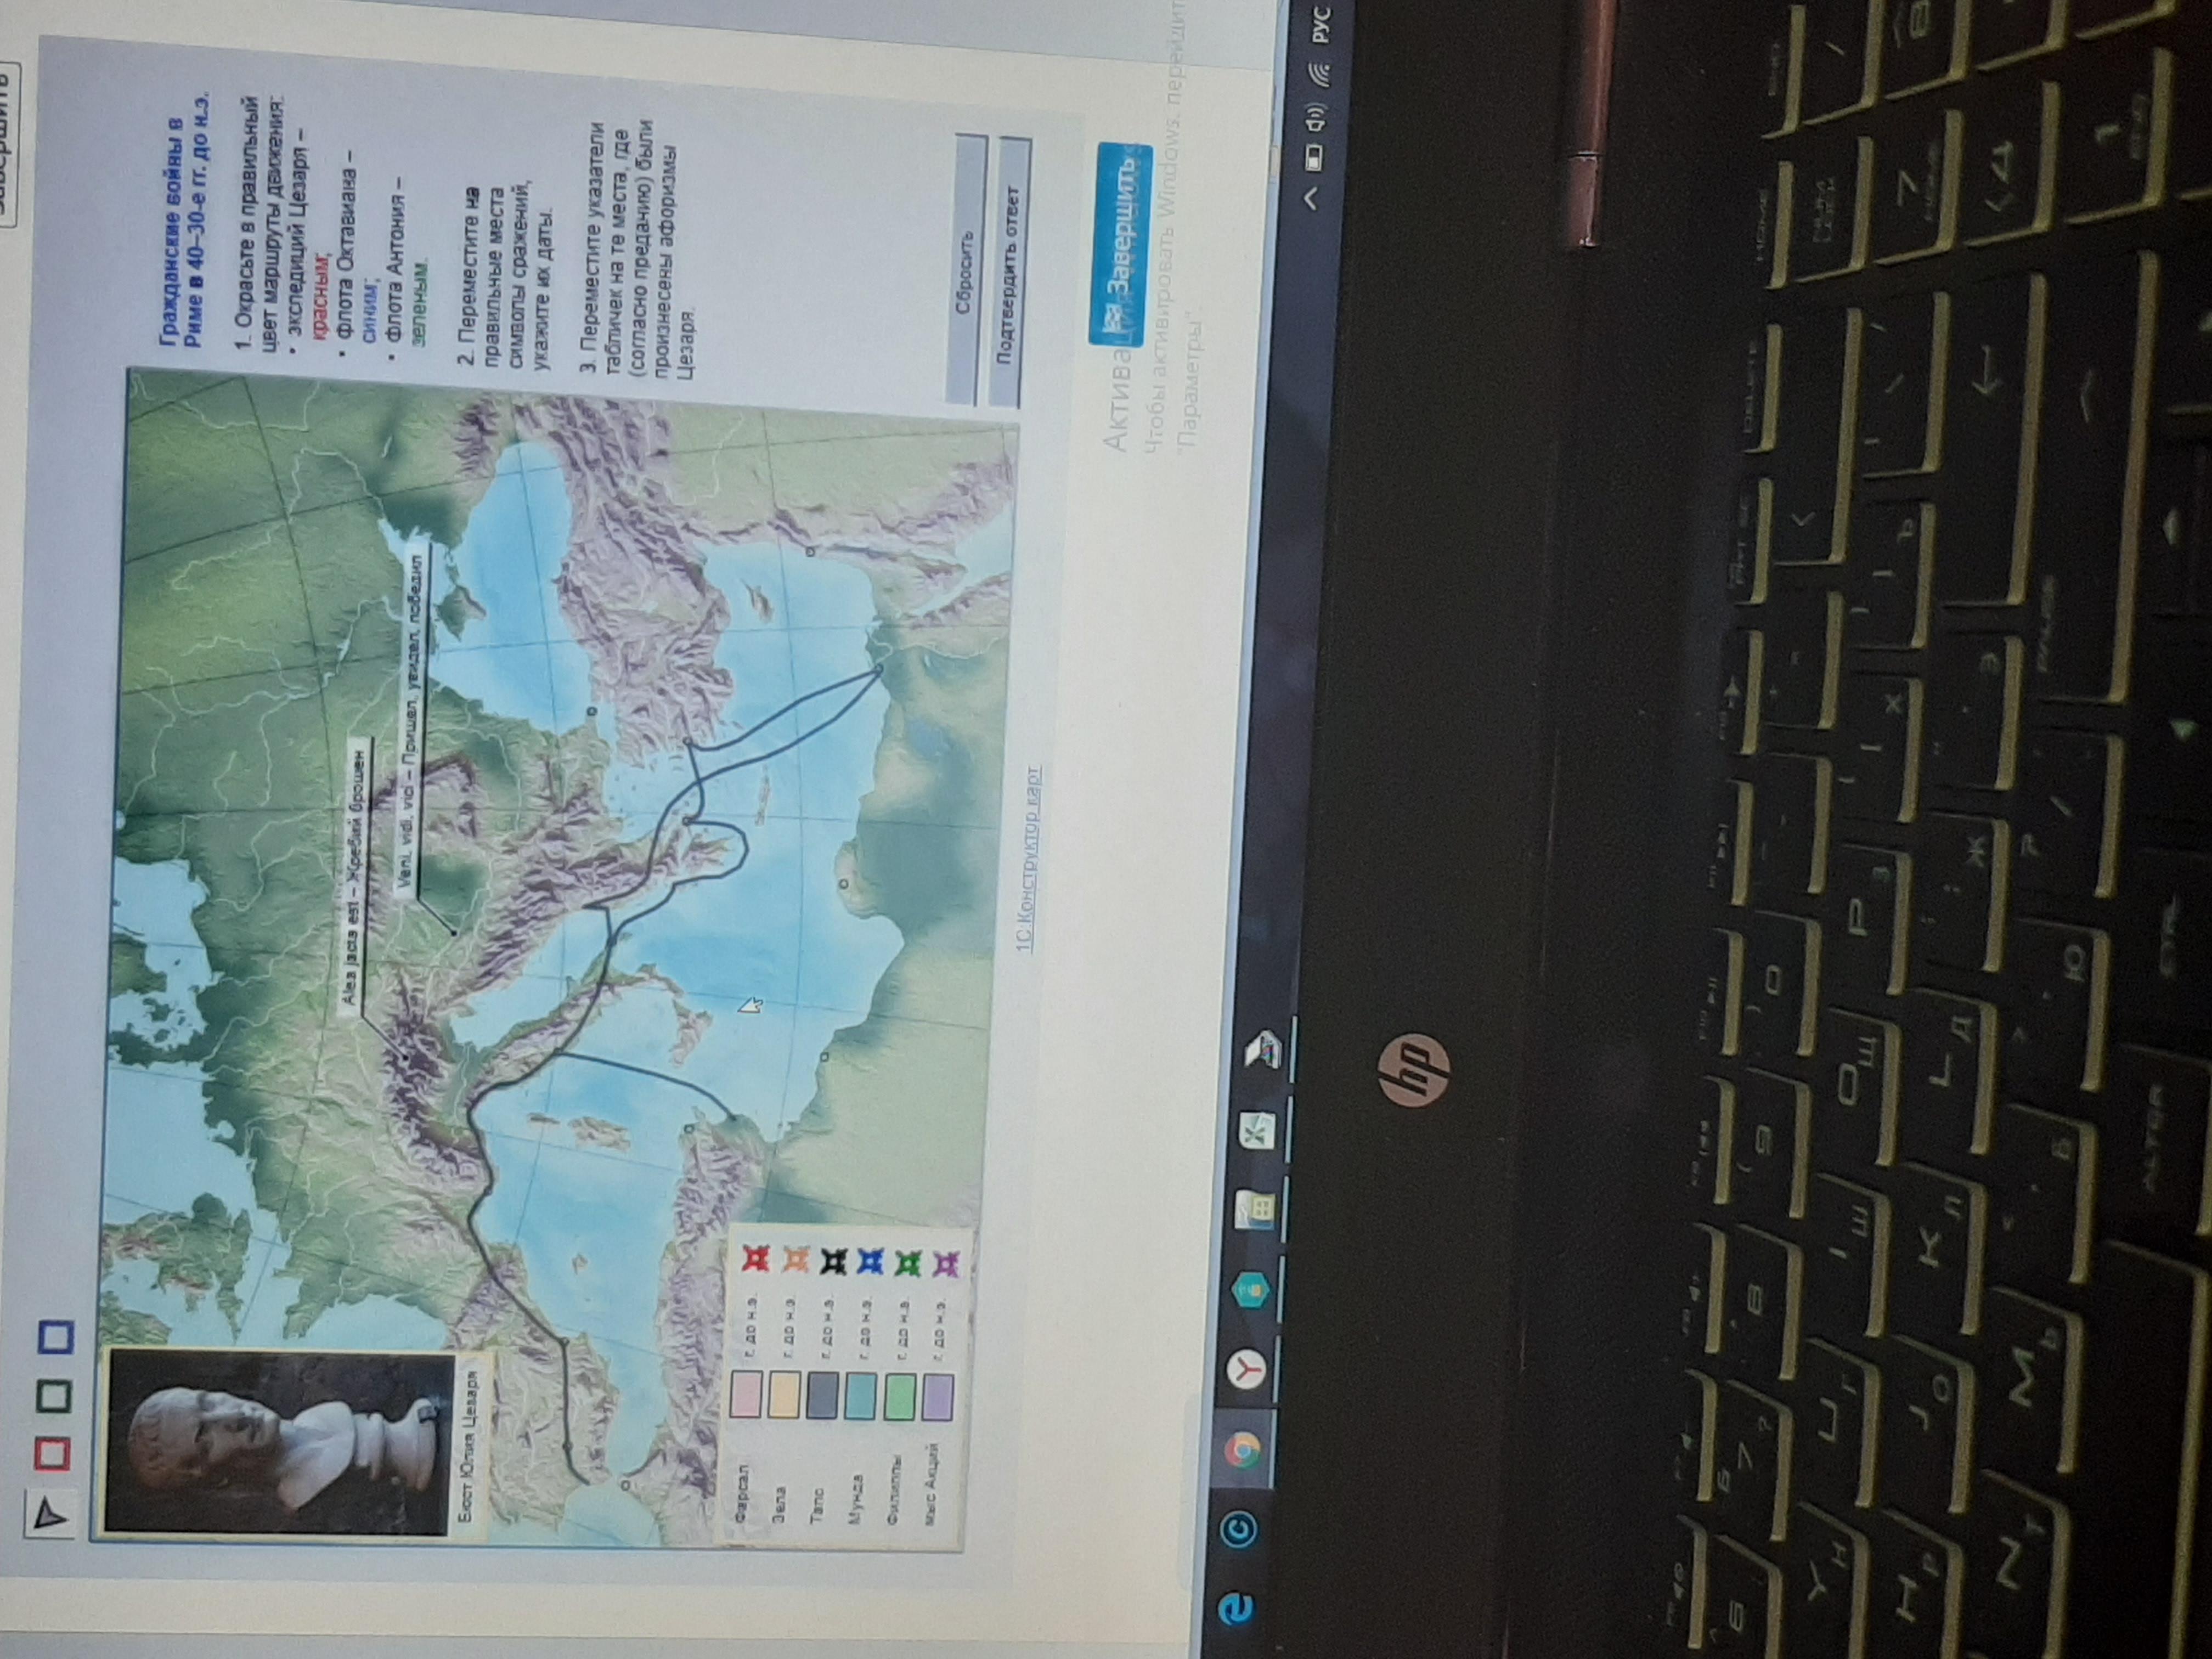Grab the blue battle symbol for Мунда
The image size is (2212, 1659).
871,1262
